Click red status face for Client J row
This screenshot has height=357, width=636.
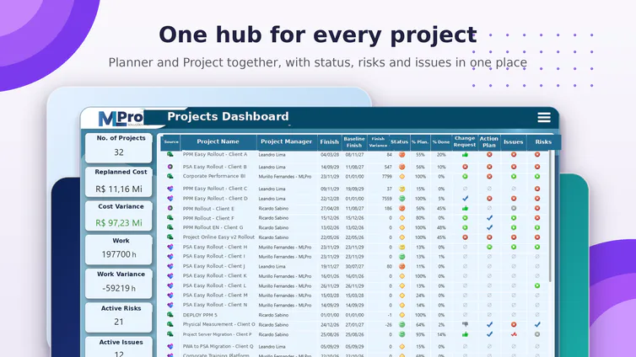pyautogui.click(x=402, y=266)
